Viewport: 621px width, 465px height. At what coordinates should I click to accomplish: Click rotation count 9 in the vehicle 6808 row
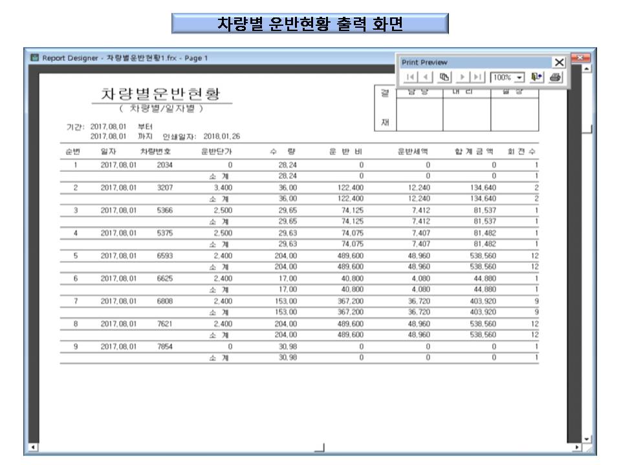(536, 302)
